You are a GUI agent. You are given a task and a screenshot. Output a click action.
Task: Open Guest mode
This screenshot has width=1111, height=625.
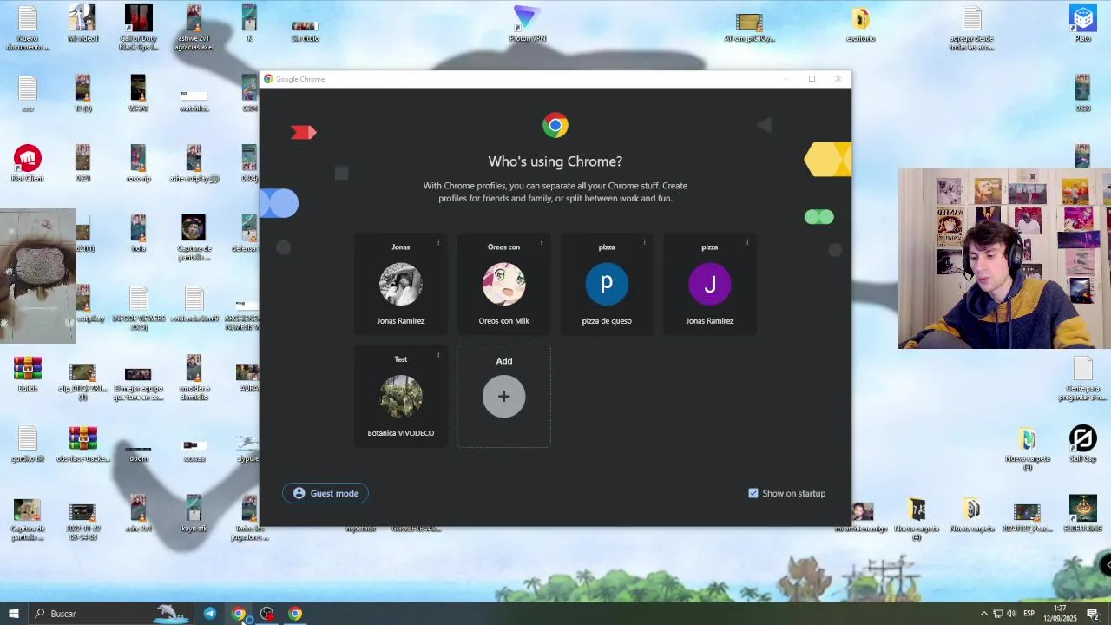point(325,493)
